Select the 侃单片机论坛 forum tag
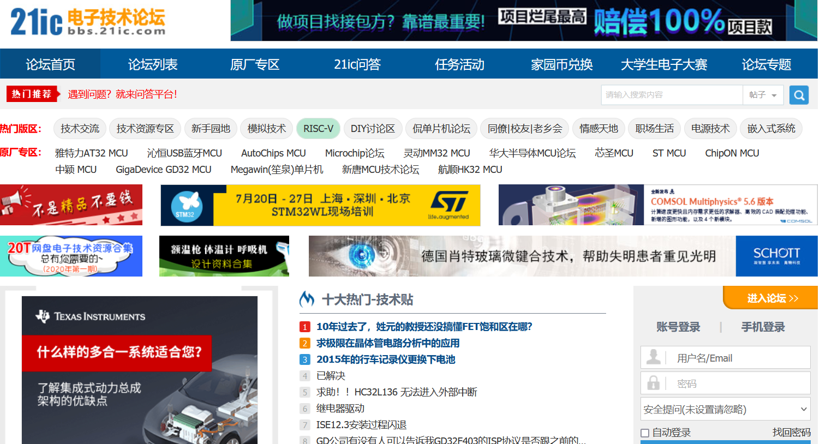The height and width of the screenshot is (444, 820). click(x=441, y=129)
